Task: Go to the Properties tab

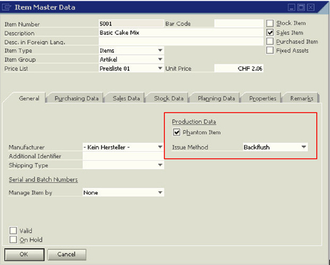Action: [x=263, y=98]
